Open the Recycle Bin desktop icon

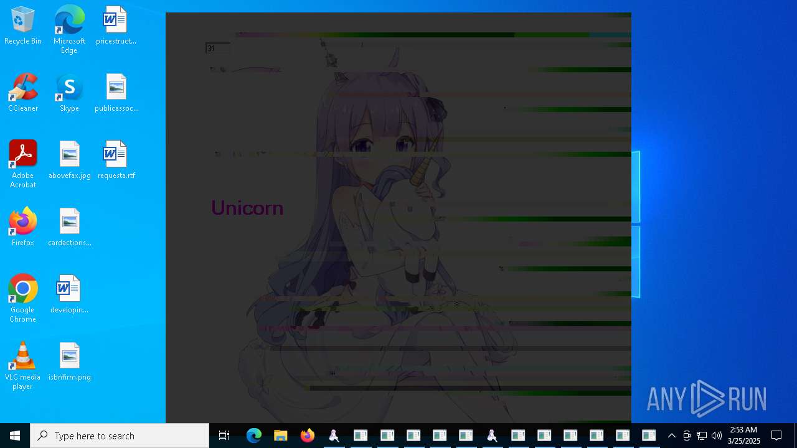(x=23, y=26)
